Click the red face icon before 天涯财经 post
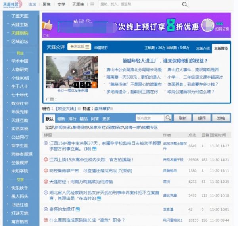The image size is (238, 226). [x=46, y=182]
